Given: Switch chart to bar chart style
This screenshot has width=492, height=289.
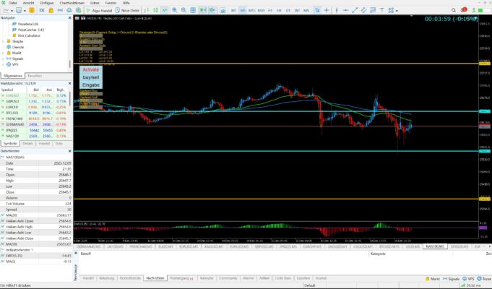Looking at the screenshot, I should pyautogui.click(x=146, y=10).
